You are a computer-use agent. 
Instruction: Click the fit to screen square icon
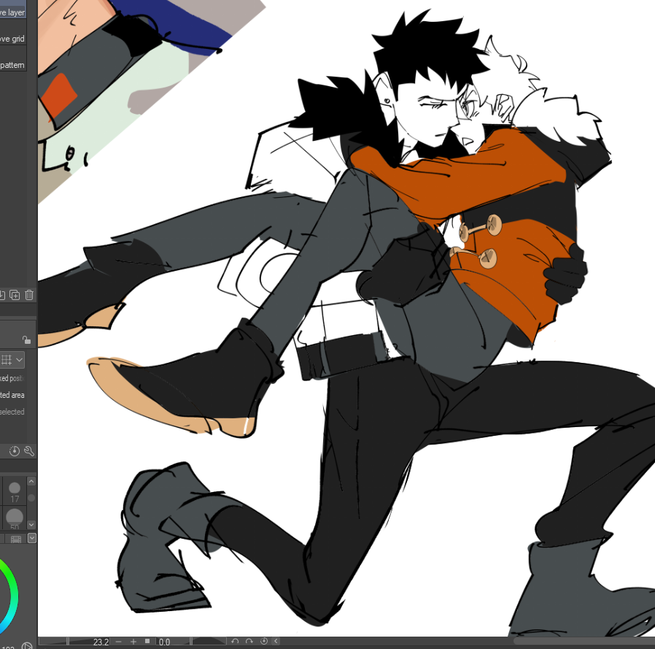click(147, 641)
